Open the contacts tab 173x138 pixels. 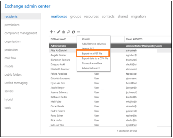click(x=108, y=16)
